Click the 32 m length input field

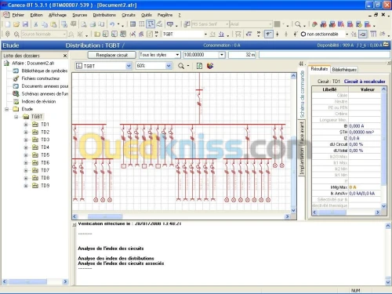click(x=242, y=55)
